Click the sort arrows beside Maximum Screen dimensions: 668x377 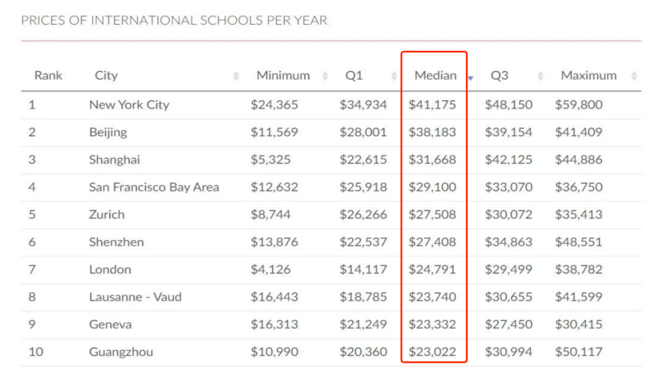[634, 76]
